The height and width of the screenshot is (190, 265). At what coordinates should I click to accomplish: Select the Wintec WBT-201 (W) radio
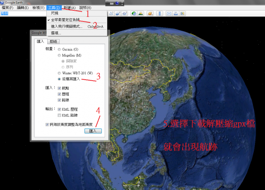[x=59, y=73]
